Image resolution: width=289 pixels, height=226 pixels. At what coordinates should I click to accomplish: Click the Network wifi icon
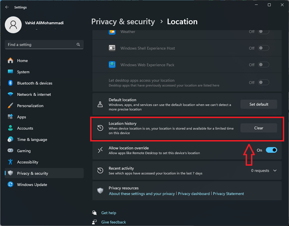10,94
